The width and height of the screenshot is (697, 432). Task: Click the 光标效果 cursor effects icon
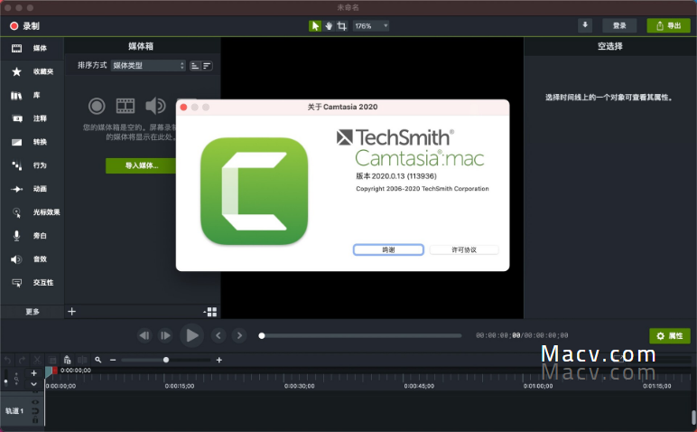[x=16, y=212]
